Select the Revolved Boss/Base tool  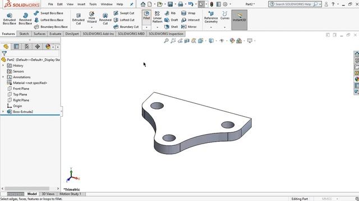pyautogui.click(x=25, y=18)
